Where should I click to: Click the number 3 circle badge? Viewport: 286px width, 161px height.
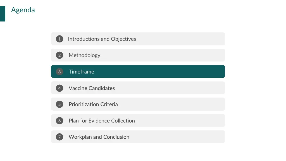(59, 72)
